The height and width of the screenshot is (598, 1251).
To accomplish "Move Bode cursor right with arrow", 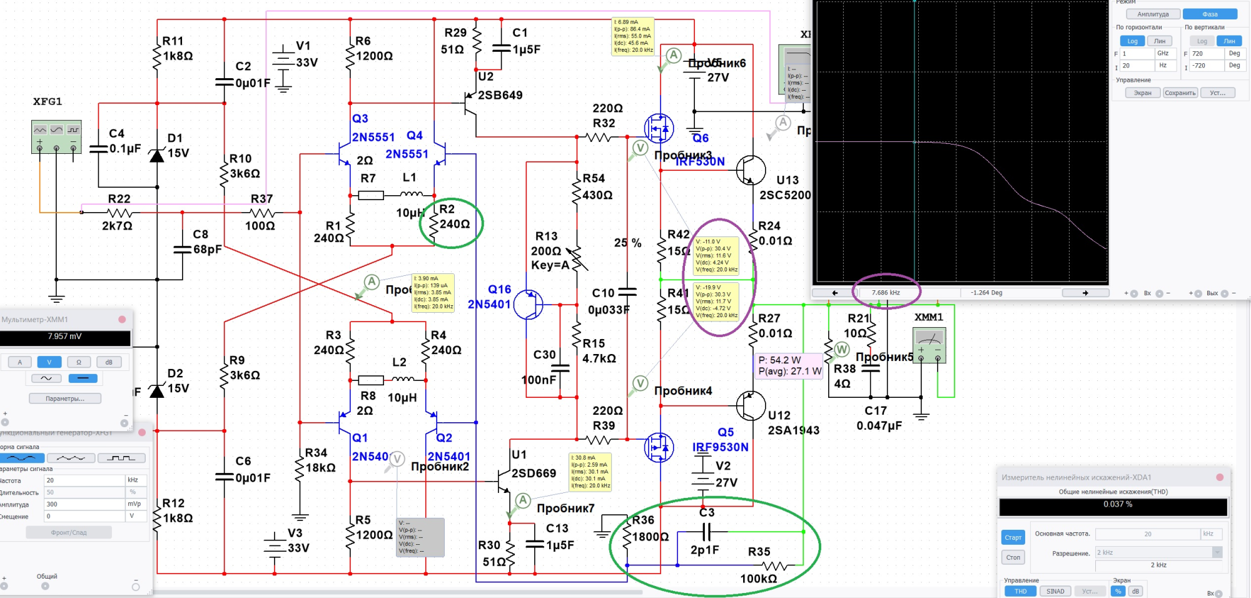I will [x=1085, y=293].
